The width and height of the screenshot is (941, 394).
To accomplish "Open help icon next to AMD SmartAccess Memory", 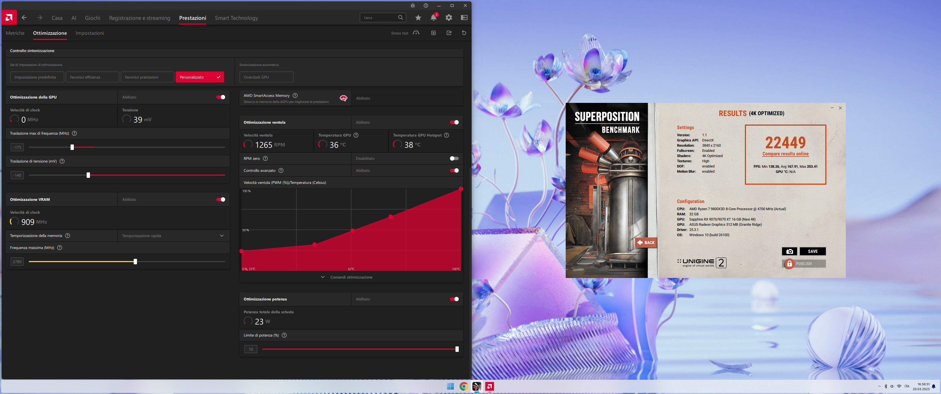I will click(x=295, y=96).
